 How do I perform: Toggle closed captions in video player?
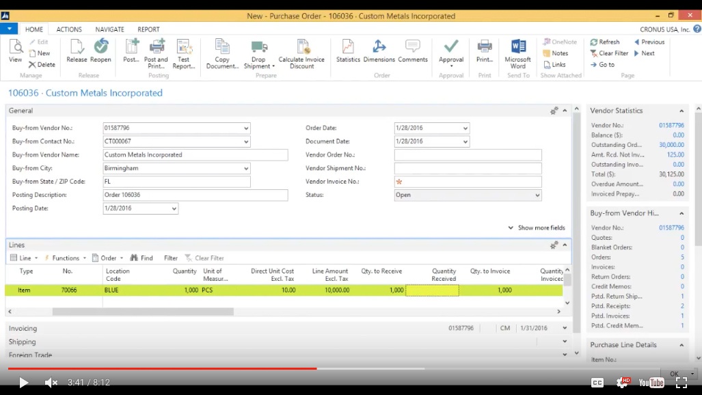[597, 383]
